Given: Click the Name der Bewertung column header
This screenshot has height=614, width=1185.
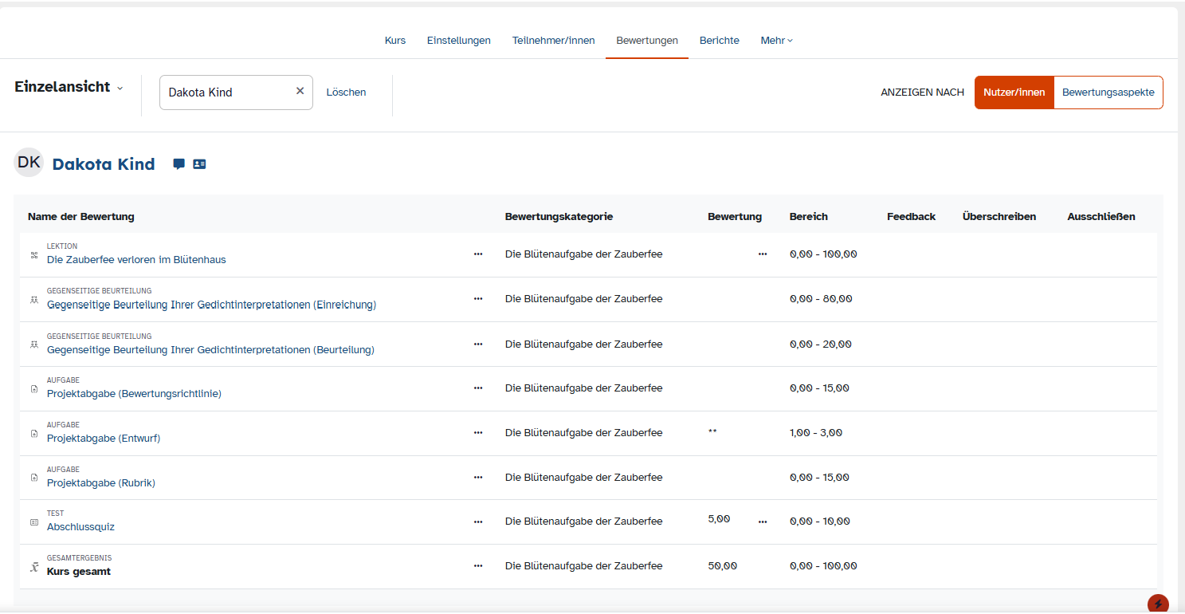Looking at the screenshot, I should [81, 216].
